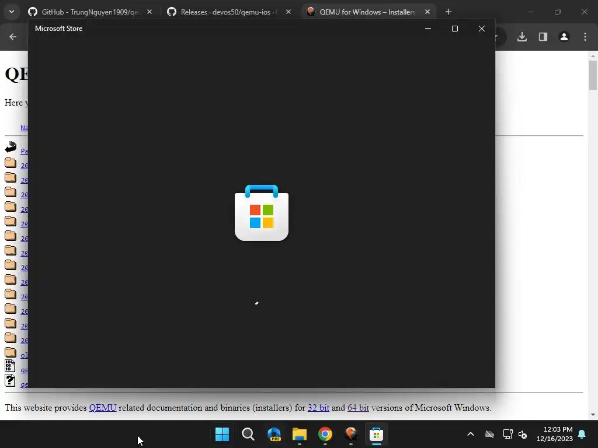Open Chrome three-dot menu
The width and height of the screenshot is (598, 448).
tap(585, 37)
